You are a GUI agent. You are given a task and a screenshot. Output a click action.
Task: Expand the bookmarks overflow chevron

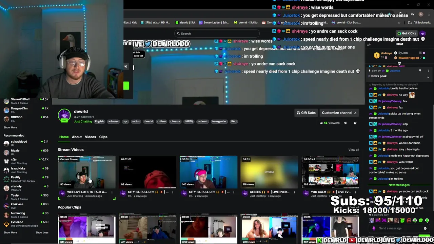coord(399,23)
